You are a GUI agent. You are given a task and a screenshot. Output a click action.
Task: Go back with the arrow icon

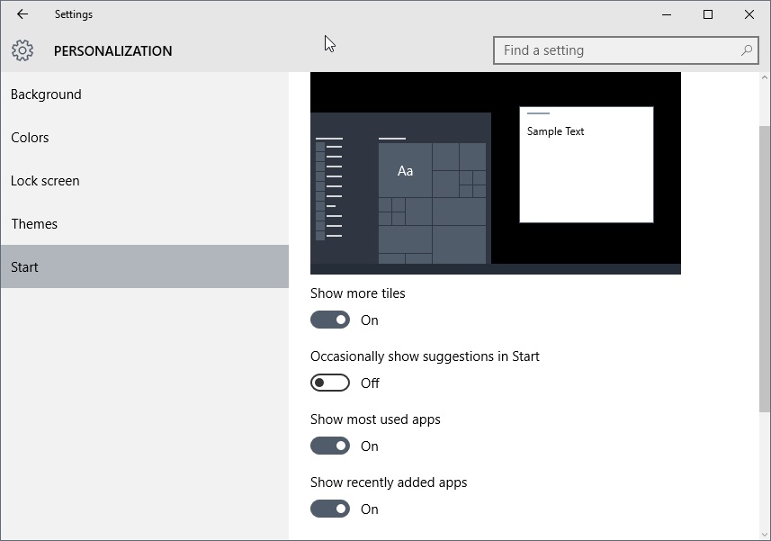(22, 14)
